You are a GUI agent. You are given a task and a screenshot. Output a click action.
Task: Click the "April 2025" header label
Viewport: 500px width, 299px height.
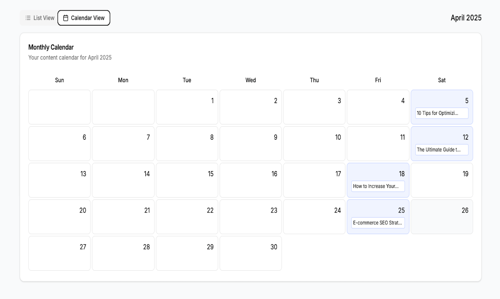tap(466, 18)
